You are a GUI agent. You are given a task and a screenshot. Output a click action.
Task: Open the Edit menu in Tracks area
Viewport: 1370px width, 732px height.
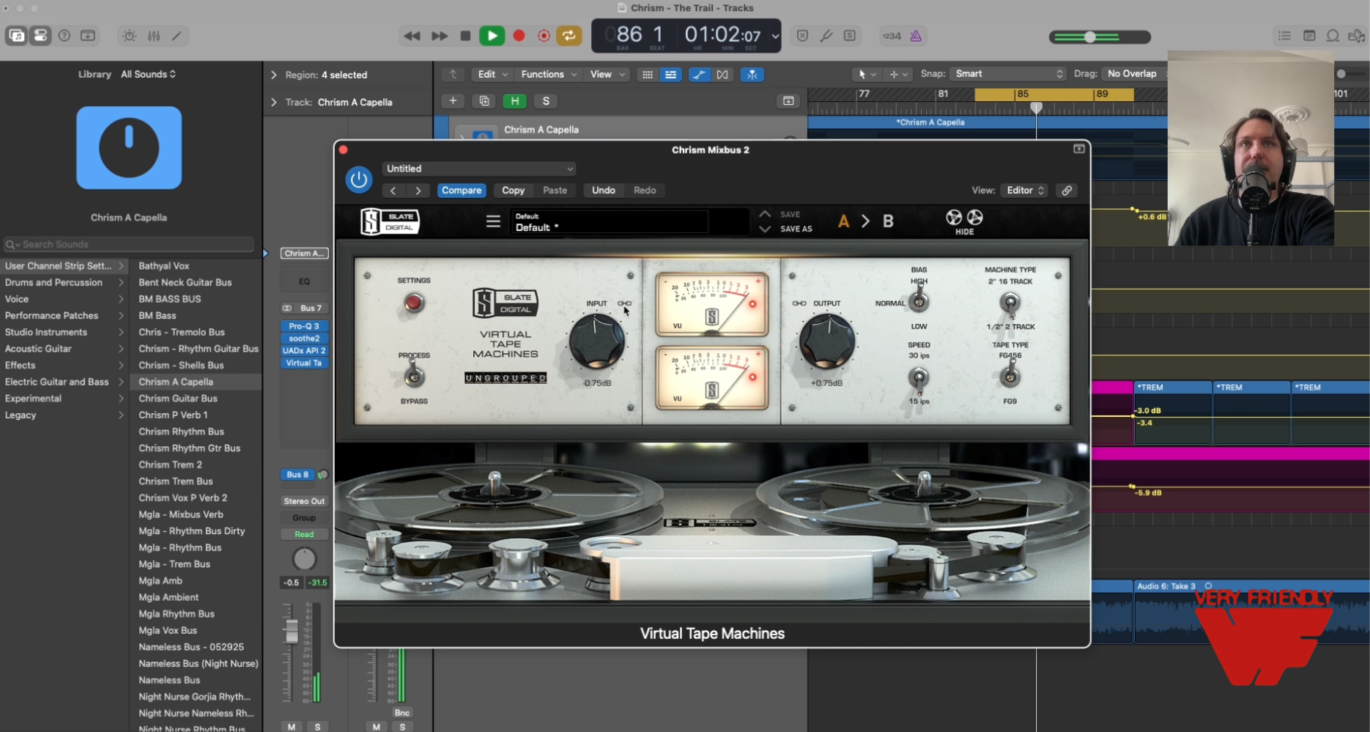492,75
